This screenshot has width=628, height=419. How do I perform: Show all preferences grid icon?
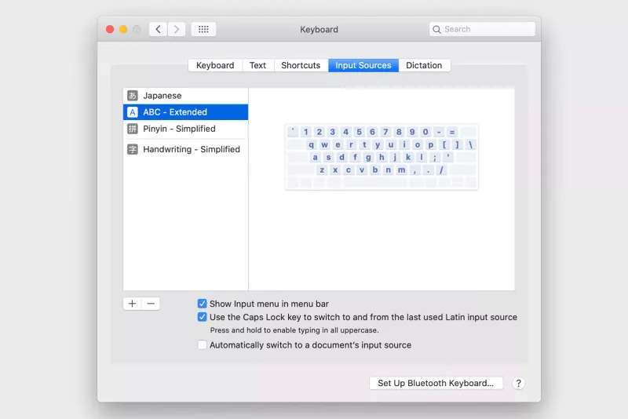(x=203, y=29)
